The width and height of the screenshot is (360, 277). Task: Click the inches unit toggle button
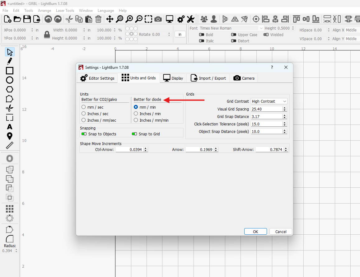[180, 35]
